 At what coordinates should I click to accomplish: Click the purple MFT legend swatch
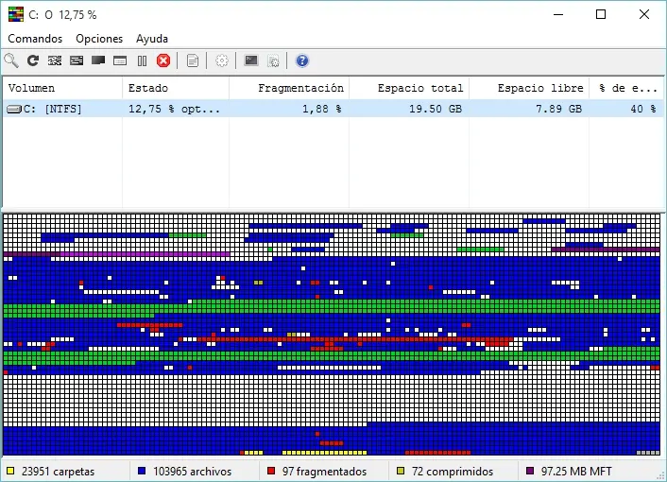530,471
